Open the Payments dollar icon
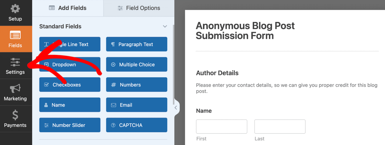Viewport: 385px width, 145px height. 15,115
